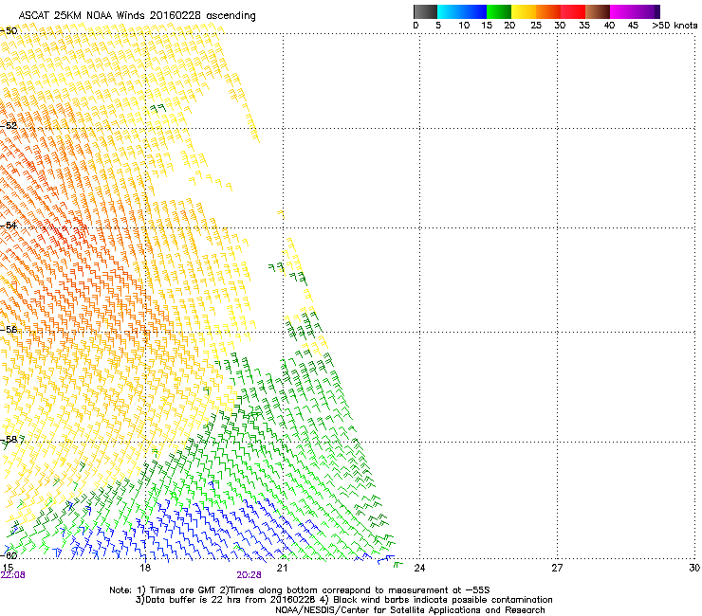Click the longitude label 21
702x616 pixels.
coord(282,568)
